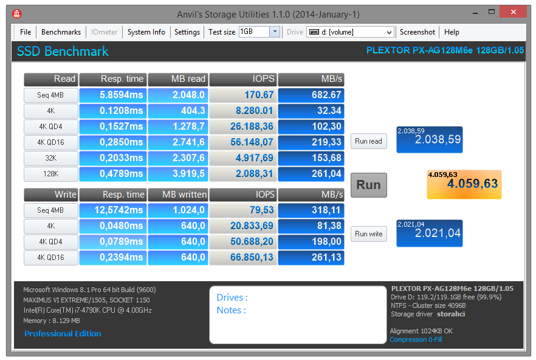Click the Drives and Notes text box
The image size is (536, 360).
click(298, 315)
